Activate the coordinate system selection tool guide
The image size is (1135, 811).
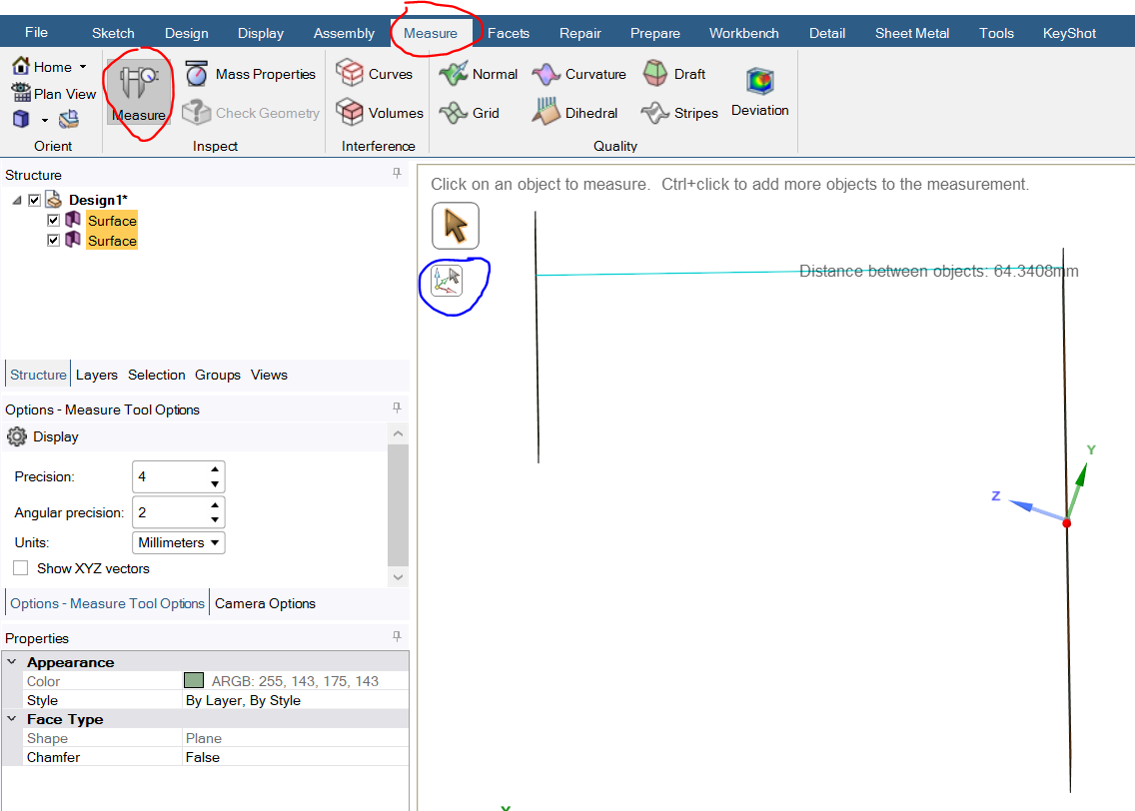447,281
